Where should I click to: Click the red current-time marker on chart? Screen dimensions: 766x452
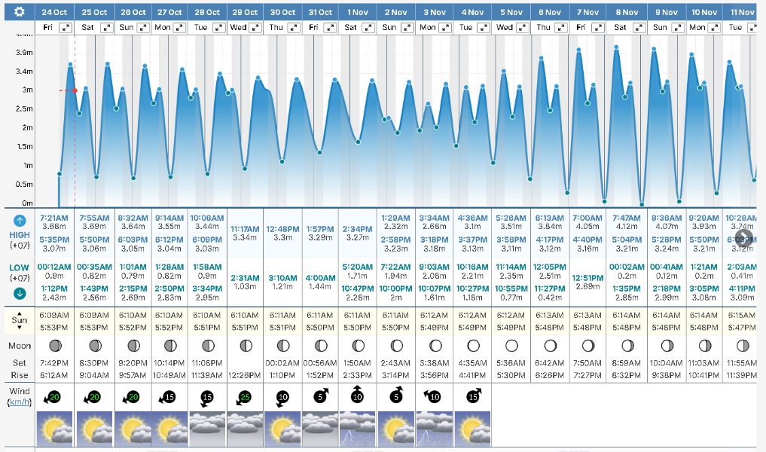[x=75, y=90]
